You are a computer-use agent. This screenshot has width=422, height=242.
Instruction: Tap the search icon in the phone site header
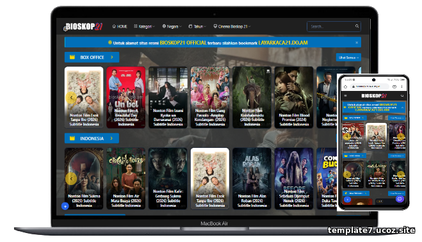coord(402,95)
